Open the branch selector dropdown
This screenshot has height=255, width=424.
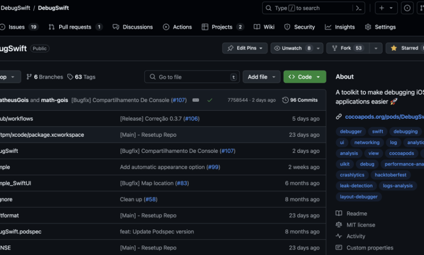click(9, 77)
